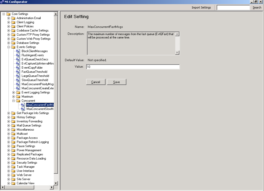Click the Value input field
264x191 pixels.
tap(133, 67)
